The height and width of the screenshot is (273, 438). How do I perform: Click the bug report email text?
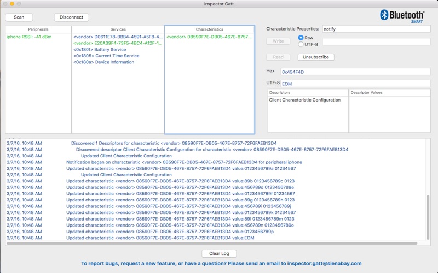(221, 264)
